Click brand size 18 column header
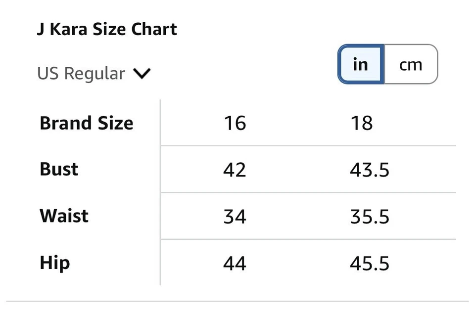 click(361, 123)
